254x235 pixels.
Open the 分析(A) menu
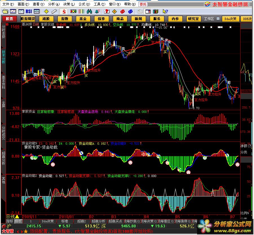tap(54, 4)
